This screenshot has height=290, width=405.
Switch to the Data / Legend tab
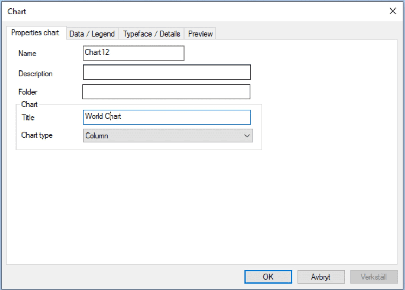pyautogui.click(x=93, y=34)
